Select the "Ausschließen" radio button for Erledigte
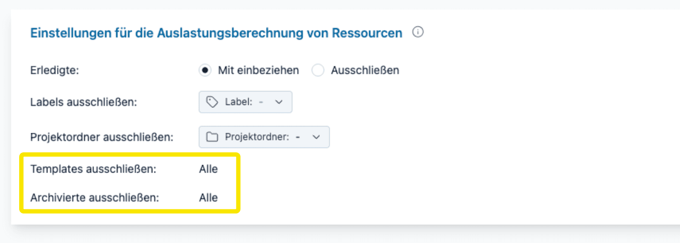 [x=318, y=70]
